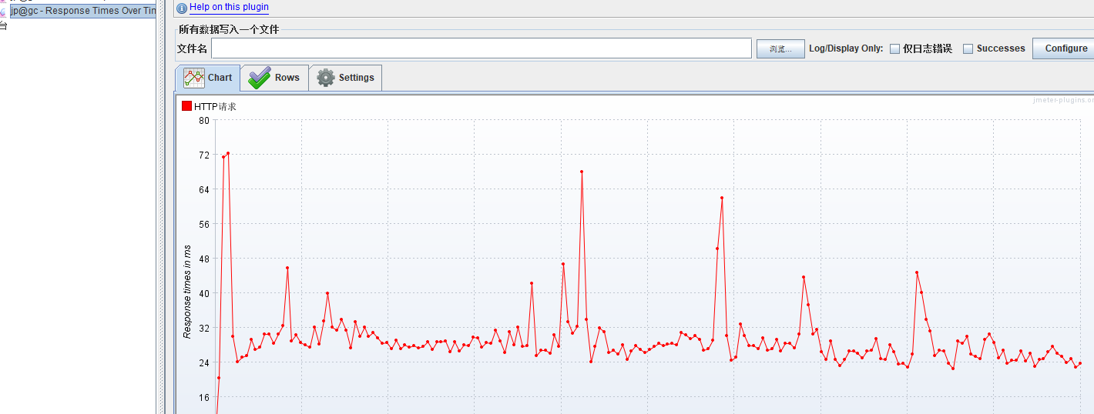Click the 64 label on the y-axis
Image resolution: width=1094 pixels, height=414 pixels.
[x=204, y=189]
